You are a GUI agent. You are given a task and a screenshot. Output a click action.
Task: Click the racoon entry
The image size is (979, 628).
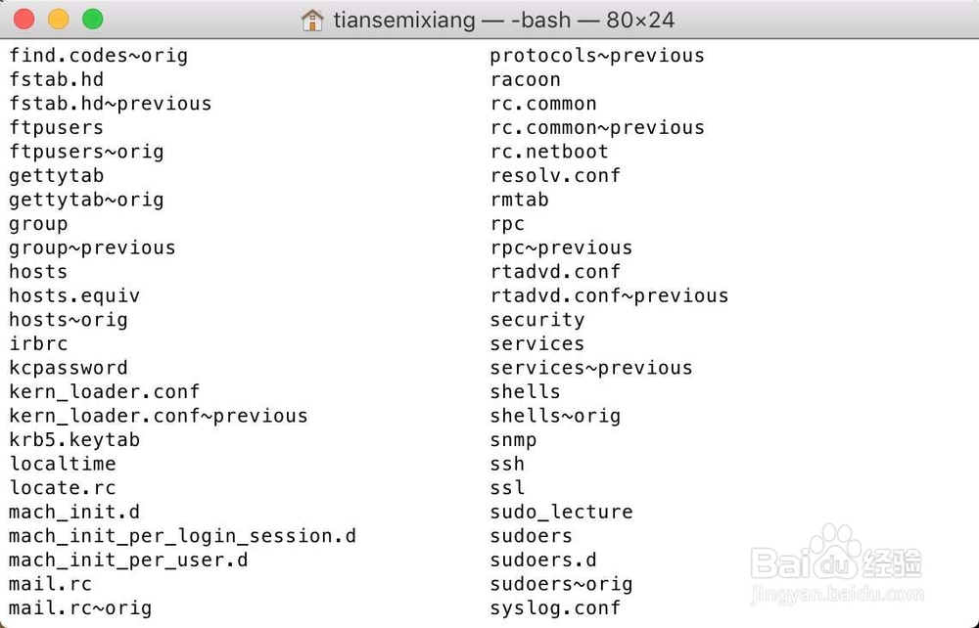[525, 80]
